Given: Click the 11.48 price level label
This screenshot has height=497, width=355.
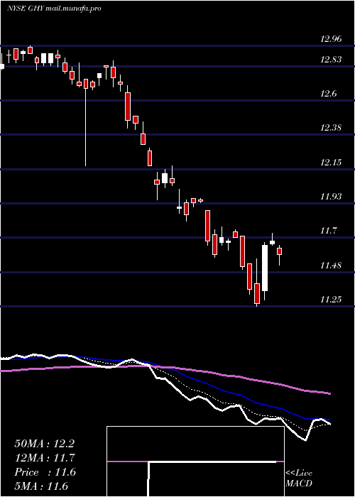Looking at the screenshot, I should coord(331,265).
